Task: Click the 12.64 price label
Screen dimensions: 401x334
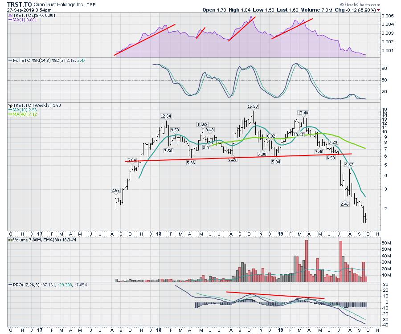Action: click(x=166, y=116)
